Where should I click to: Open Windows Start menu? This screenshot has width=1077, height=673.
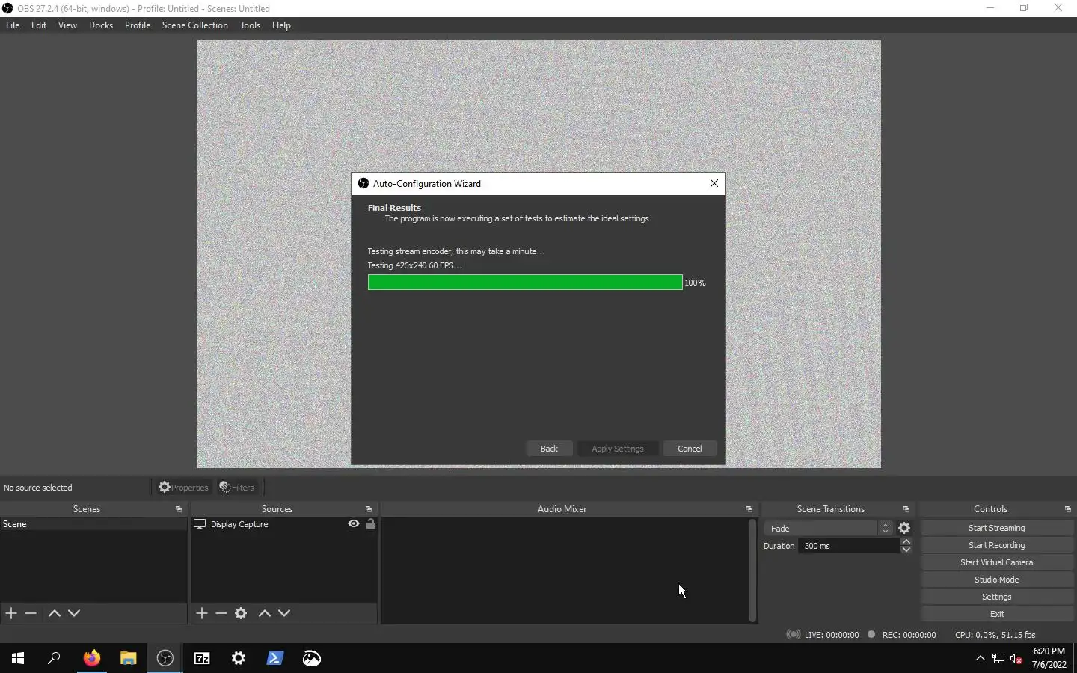[18, 658]
